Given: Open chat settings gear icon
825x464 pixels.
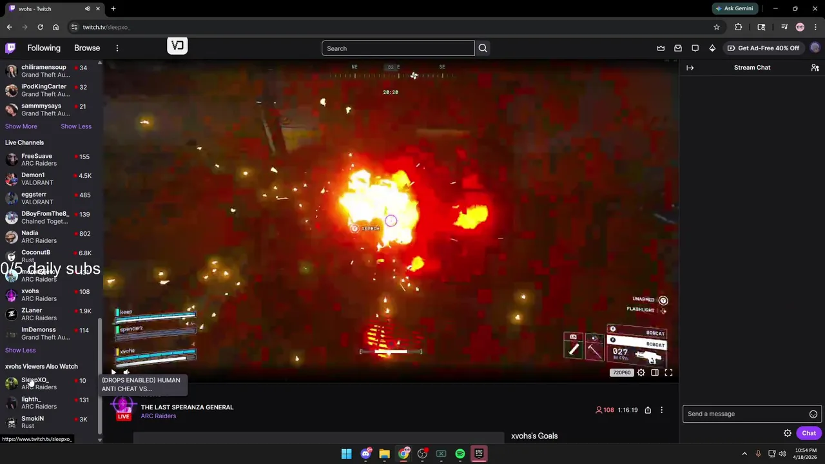Looking at the screenshot, I should click(x=788, y=434).
